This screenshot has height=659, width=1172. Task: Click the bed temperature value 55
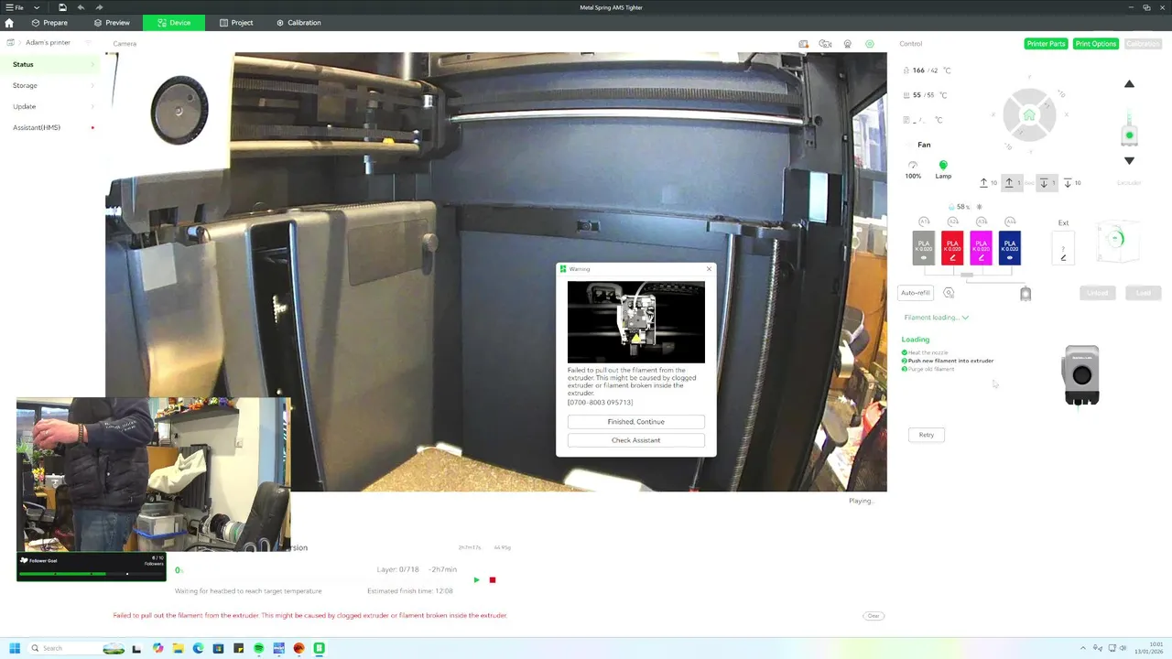pyautogui.click(x=917, y=95)
